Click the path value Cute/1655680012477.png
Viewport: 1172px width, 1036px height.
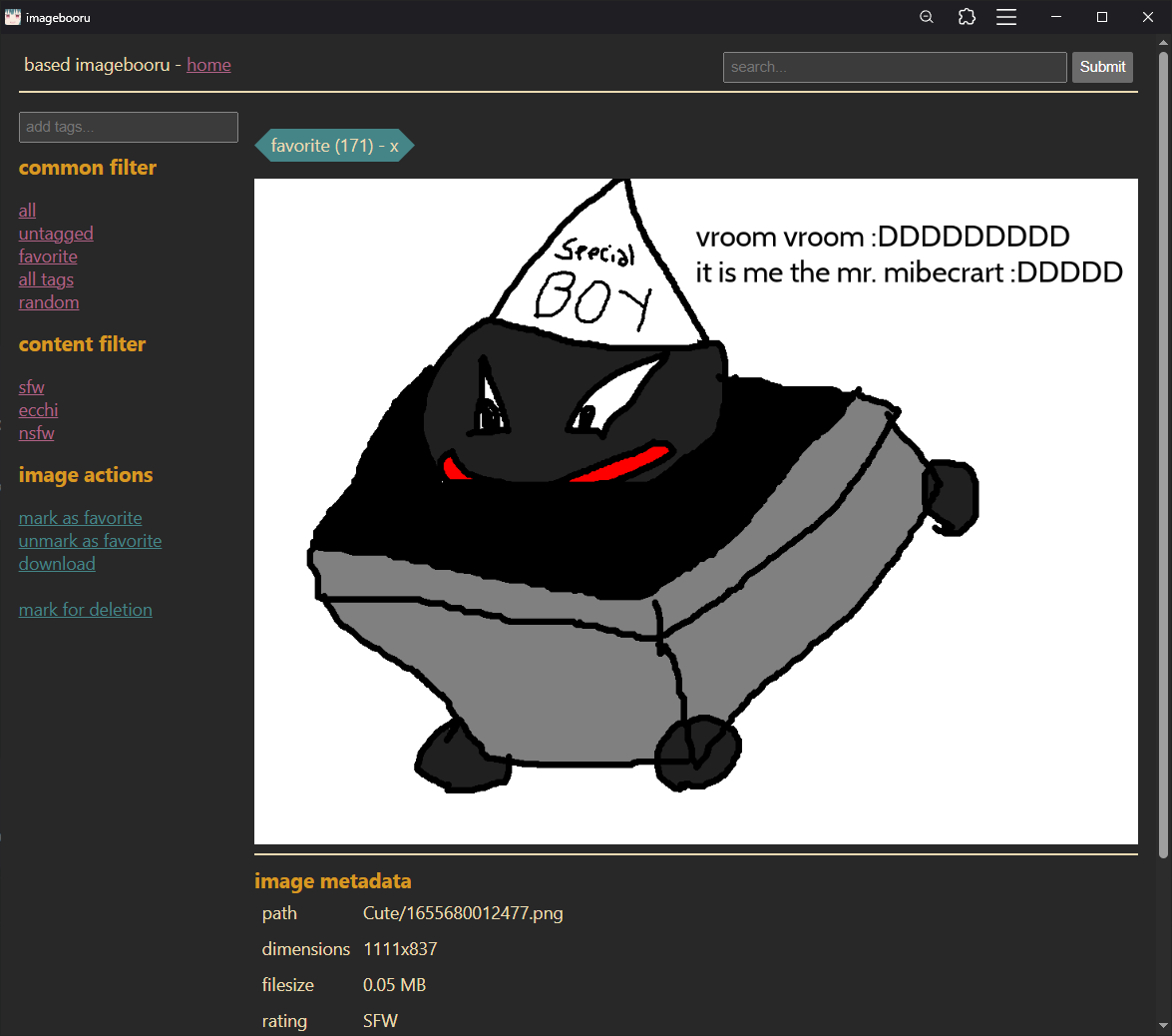pyautogui.click(x=463, y=913)
